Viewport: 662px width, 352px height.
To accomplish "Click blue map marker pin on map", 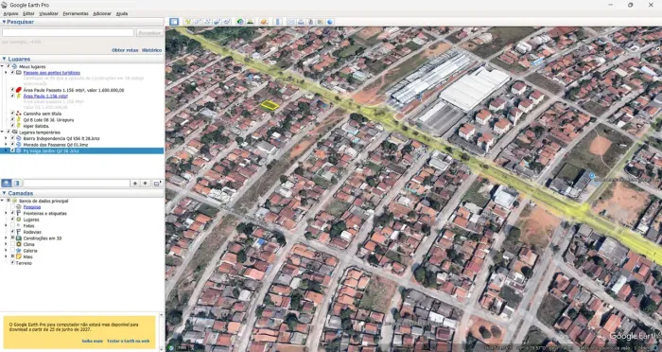I will (x=592, y=176).
